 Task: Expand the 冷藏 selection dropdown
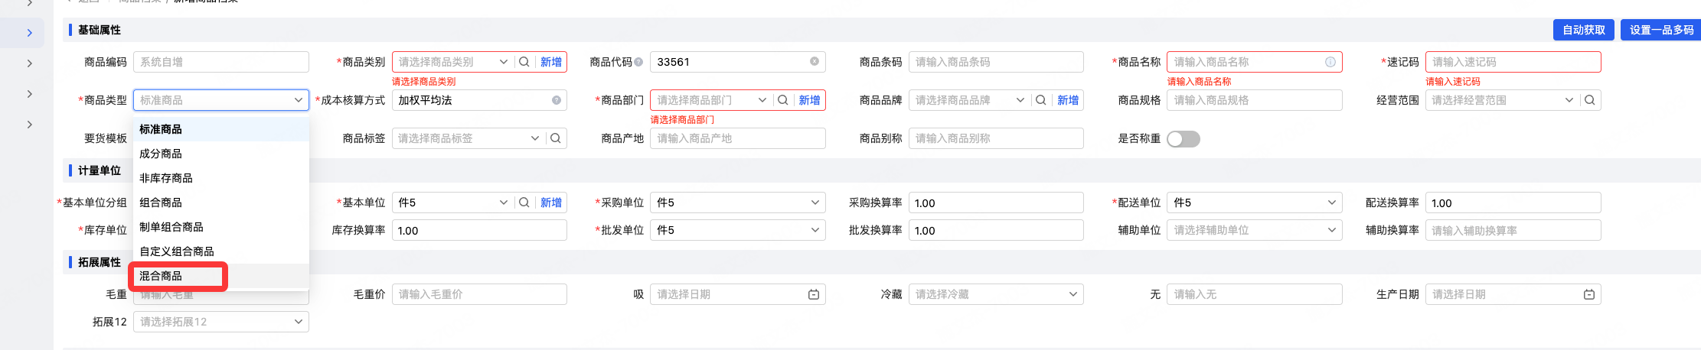coord(1073,294)
